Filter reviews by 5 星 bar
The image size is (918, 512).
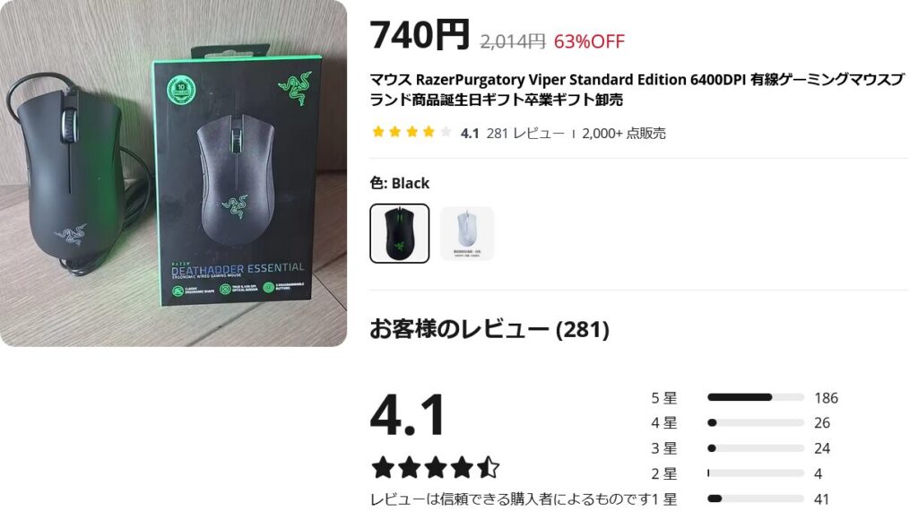click(755, 397)
